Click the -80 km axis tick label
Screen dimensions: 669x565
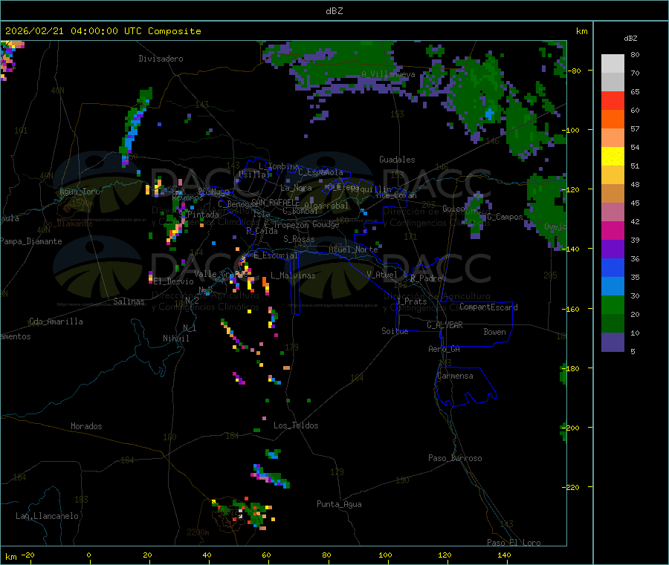click(574, 71)
